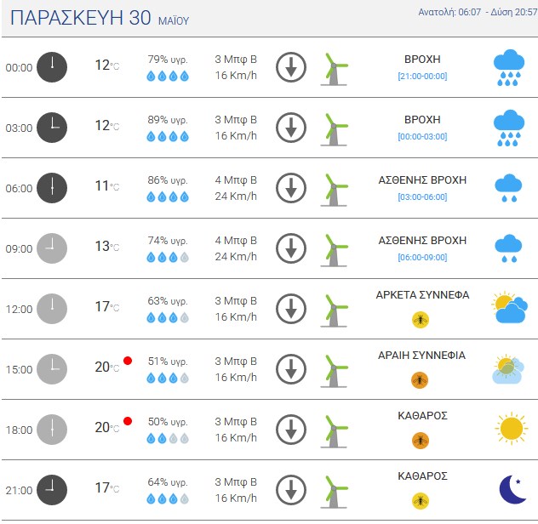The height and width of the screenshot is (524, 538).
Task: Click the orange mosquito icon at 15:00
Action: pos(421,380)
